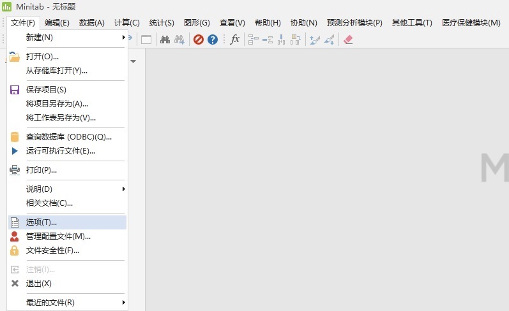Open the 数据(A) menu
The height and width of the screenshot is (311, 509).
point(92,23)
